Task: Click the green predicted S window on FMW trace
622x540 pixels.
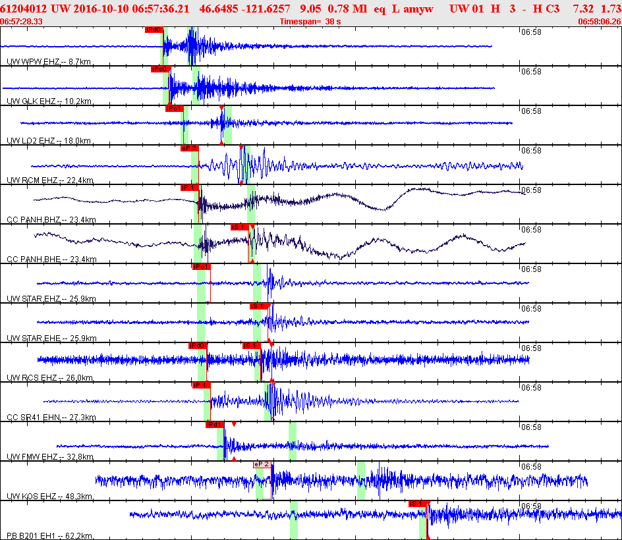Action: point(293,441)
